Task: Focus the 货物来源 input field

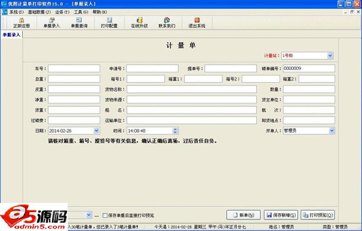Action: 192,99
